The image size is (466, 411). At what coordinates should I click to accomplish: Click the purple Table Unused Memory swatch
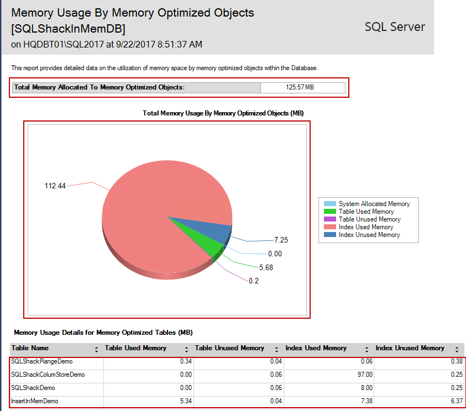point(329,219)
